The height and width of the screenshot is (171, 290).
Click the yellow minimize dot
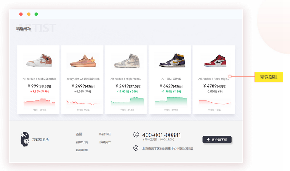[x=29, y=14]
